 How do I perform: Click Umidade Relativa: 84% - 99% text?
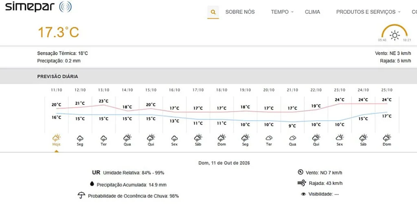coord(134,173)
